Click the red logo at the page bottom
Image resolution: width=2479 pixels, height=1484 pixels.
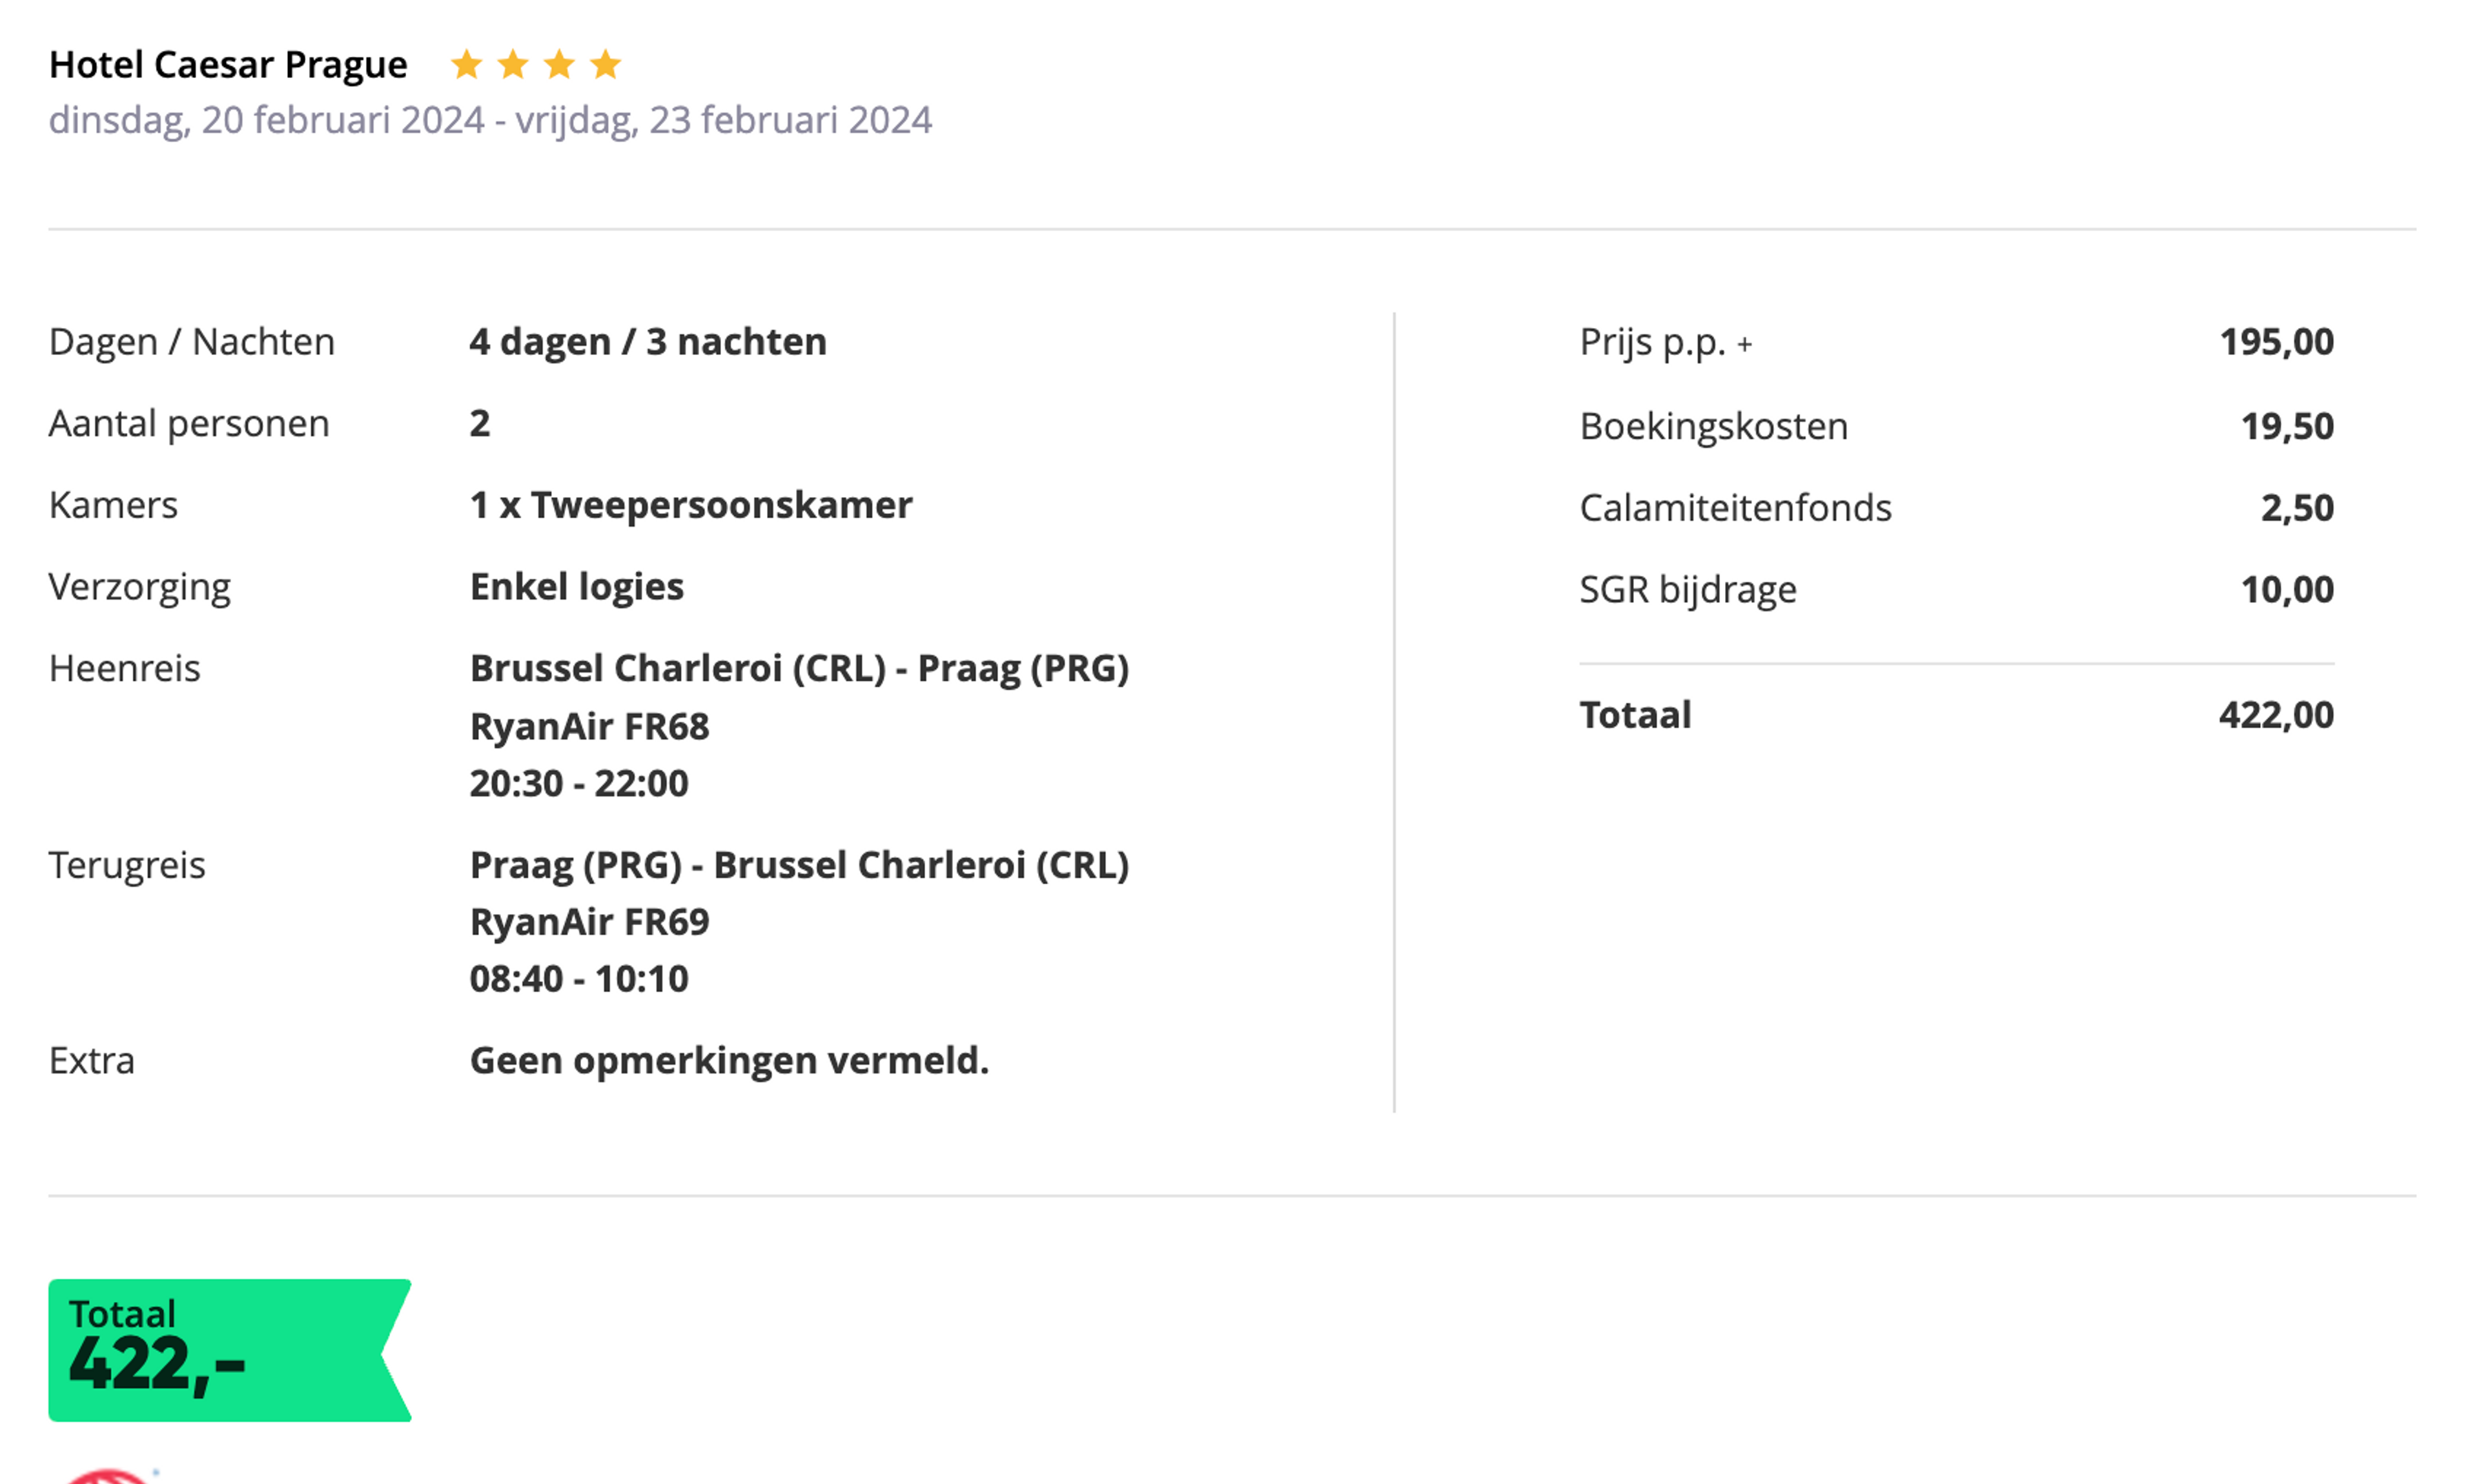(x=108, y=1476)
